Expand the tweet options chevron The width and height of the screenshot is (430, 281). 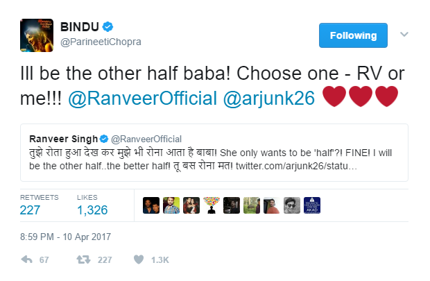405,34
